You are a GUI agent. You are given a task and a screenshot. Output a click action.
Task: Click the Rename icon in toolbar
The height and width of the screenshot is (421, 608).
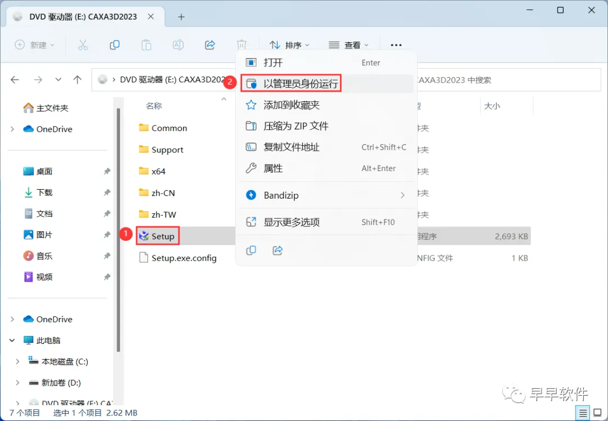[x=178, y=45]
